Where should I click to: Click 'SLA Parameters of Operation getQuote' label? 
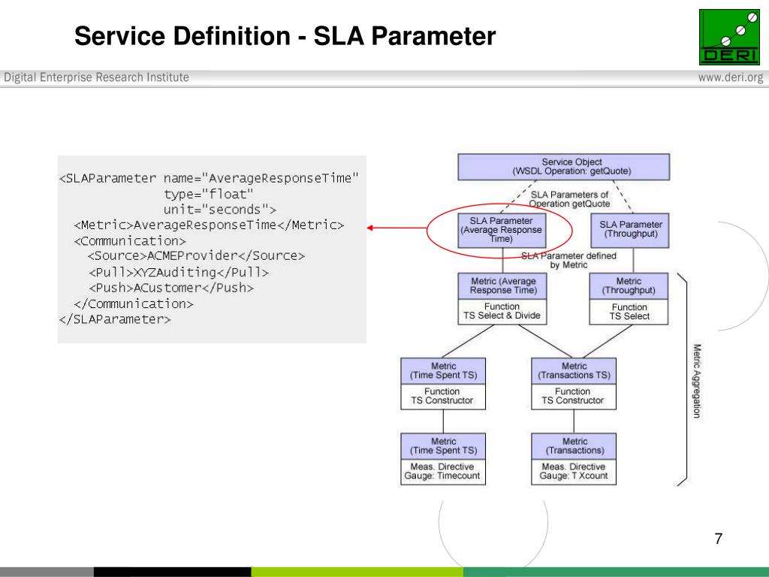569,199
